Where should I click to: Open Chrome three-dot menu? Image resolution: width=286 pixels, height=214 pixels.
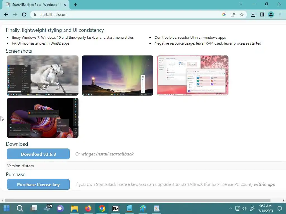tap(280, 14)
